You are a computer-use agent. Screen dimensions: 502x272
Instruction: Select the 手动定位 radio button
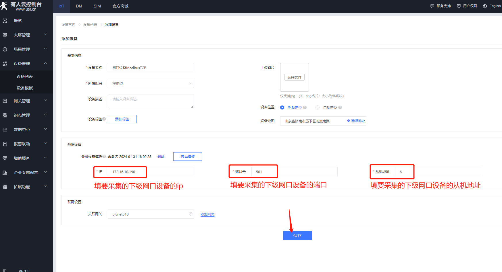click(282, 107)
